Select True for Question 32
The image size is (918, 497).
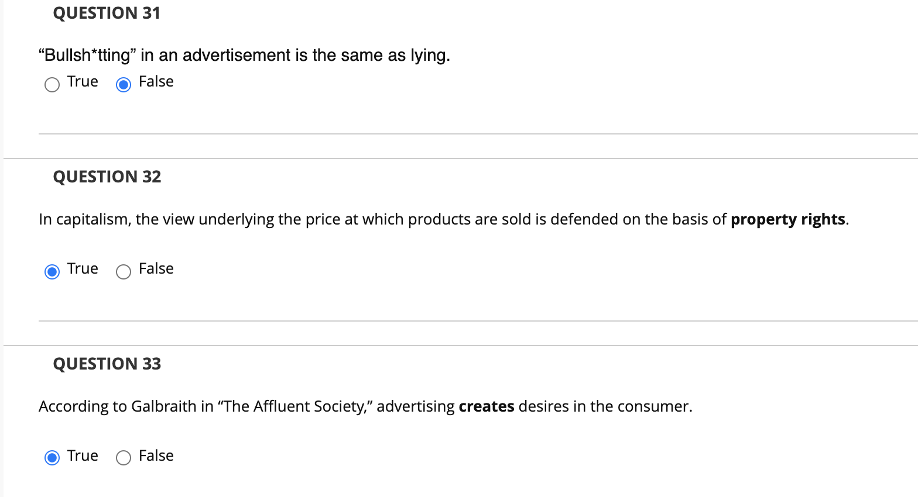click(52, 272)
